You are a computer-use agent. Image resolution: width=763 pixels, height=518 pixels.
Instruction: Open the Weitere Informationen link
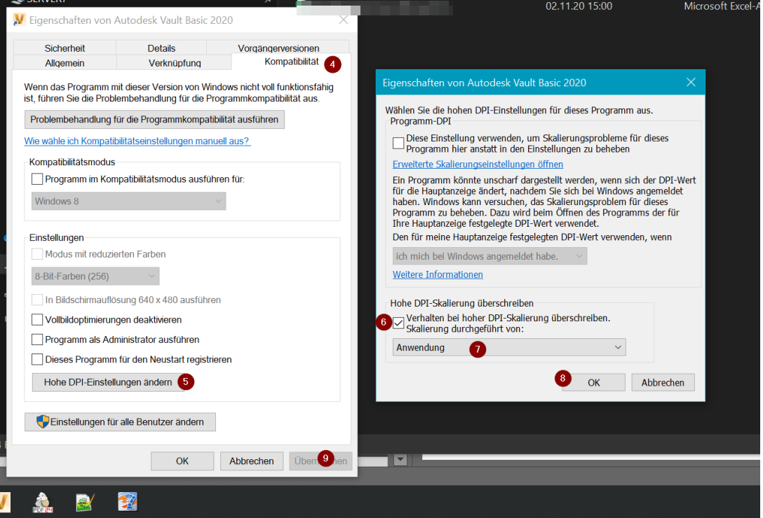(x=438, y=274)
